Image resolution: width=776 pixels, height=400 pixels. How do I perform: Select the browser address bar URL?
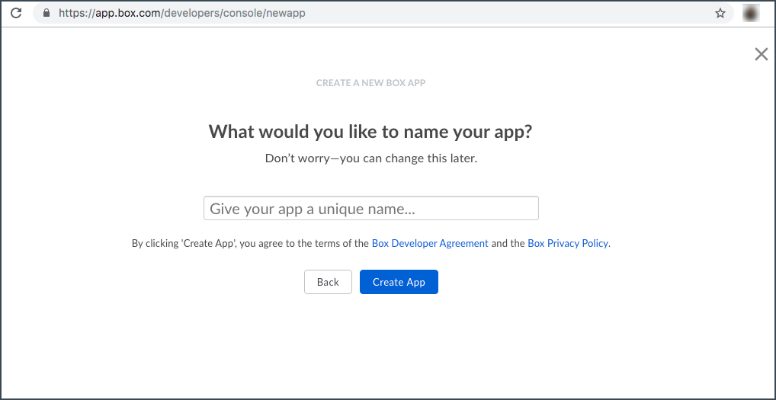182,14
